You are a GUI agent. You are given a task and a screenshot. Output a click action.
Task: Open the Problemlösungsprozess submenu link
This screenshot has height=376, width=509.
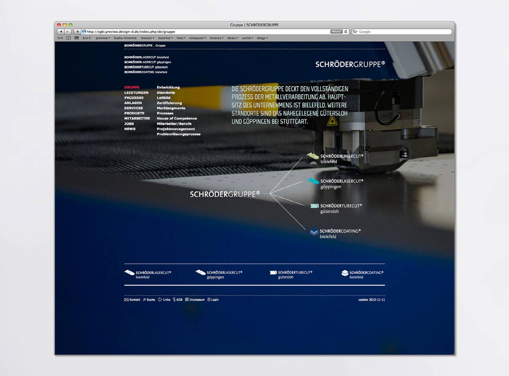click(x=178, y=134)
